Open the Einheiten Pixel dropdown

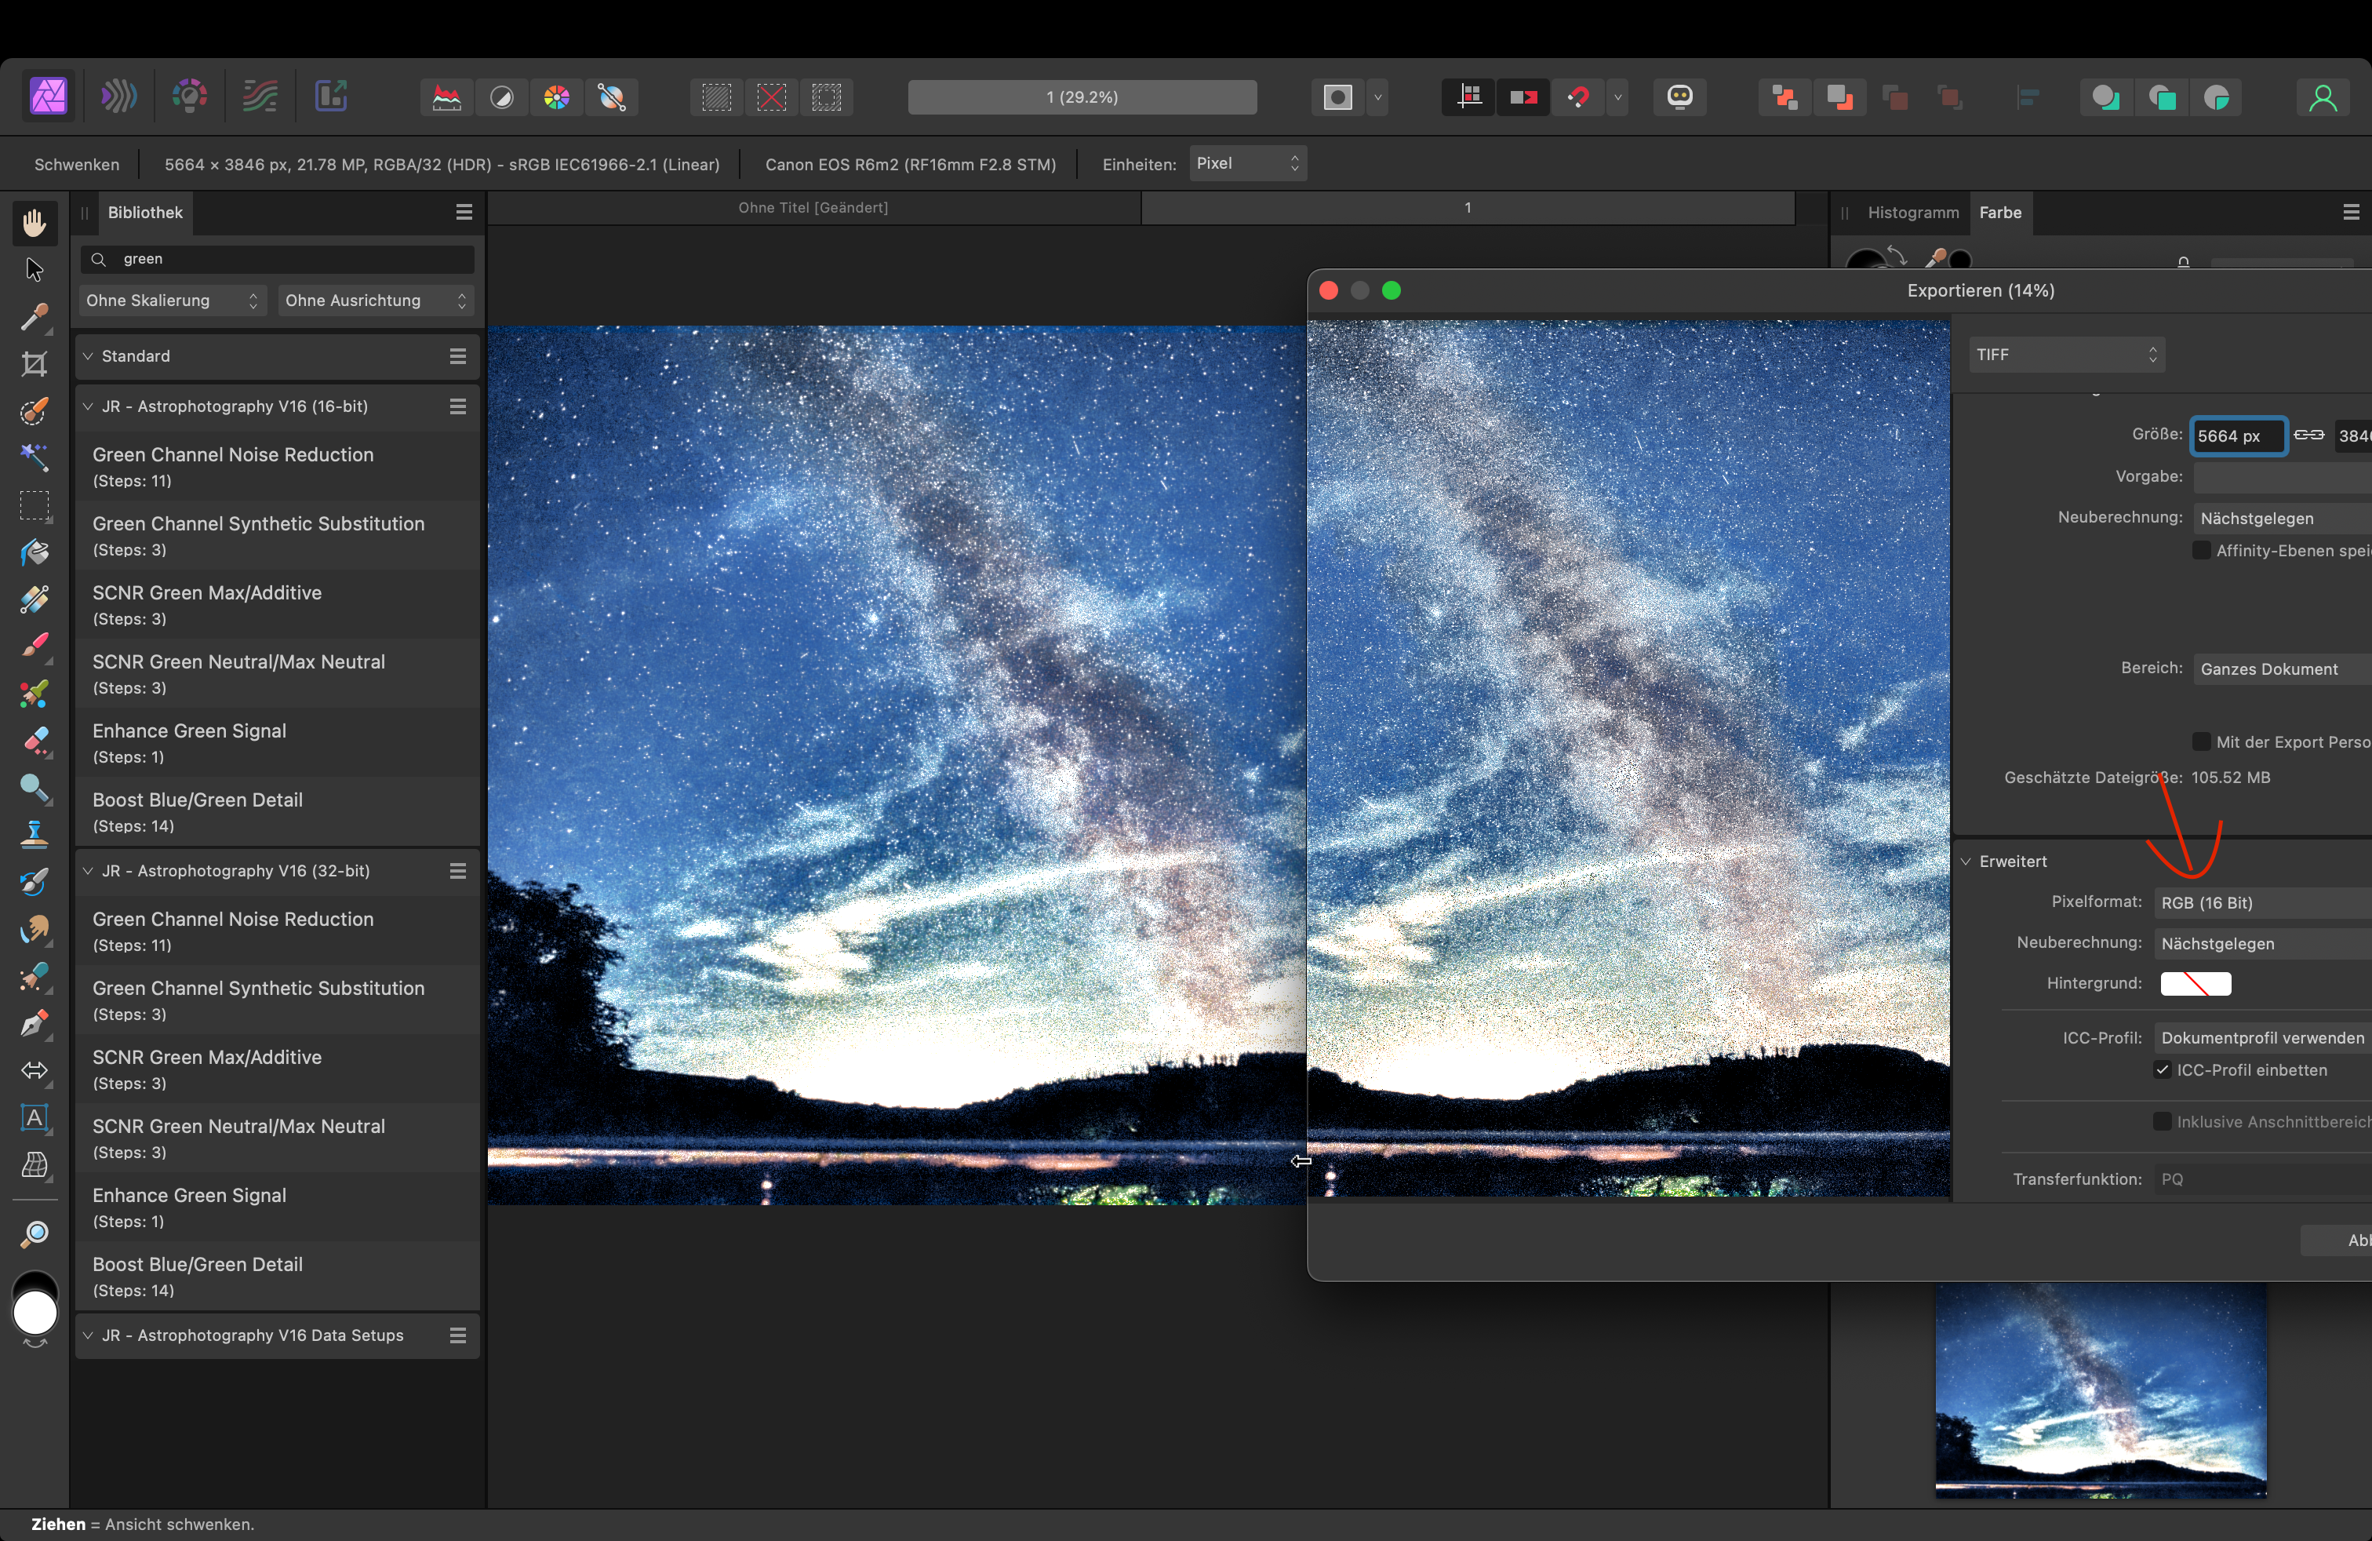click(1248, 163)
